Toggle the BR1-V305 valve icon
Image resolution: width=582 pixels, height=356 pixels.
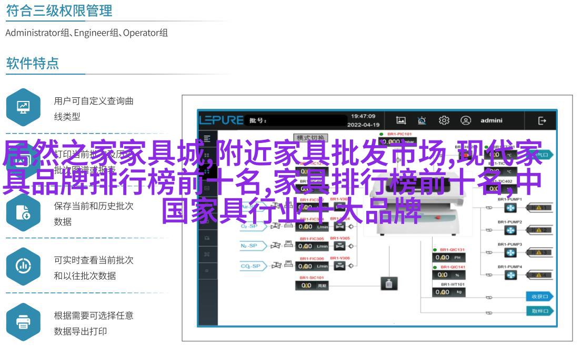(340, 246)
